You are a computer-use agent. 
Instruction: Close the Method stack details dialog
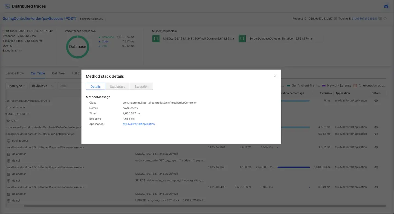[x=275, y=76]
